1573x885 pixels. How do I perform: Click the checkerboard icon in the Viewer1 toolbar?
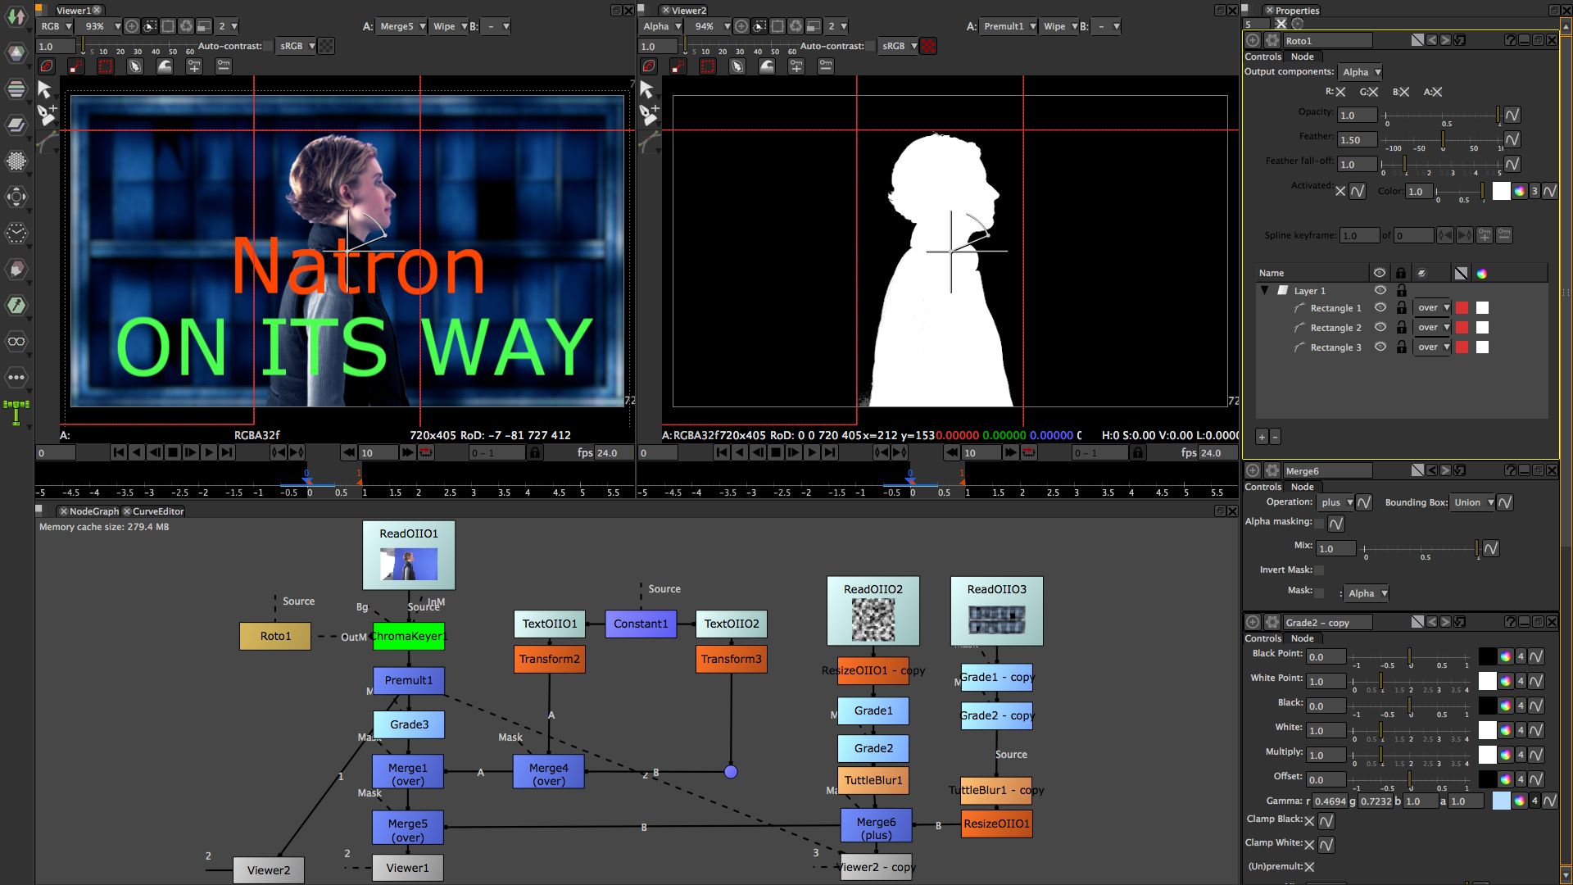click(x=326, y=46)
